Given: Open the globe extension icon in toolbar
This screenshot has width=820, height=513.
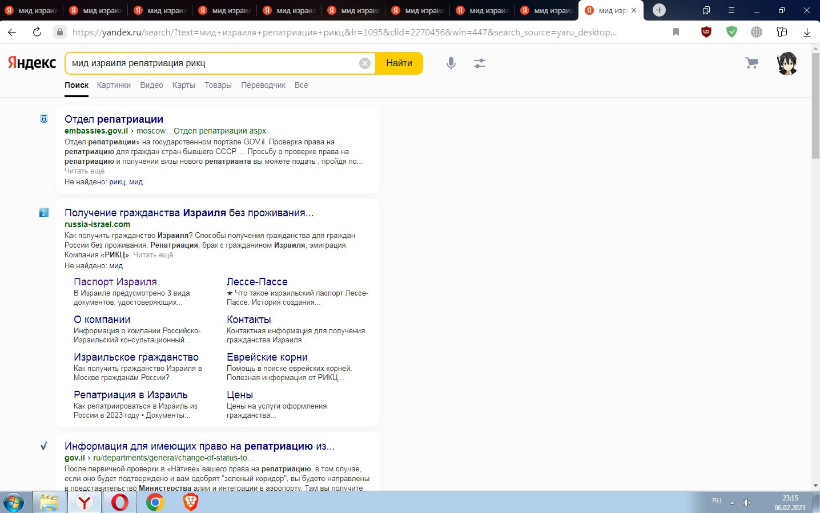Looking at the screenshot, I should click(757, 32).
